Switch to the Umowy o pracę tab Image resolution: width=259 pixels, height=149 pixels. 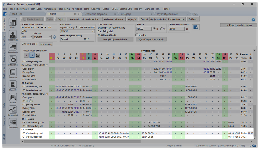30,44
